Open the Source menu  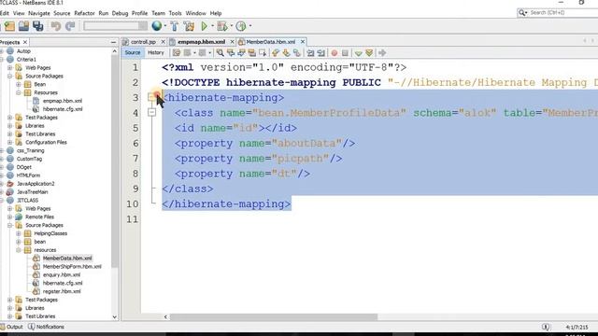62,13
